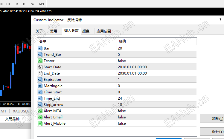Screen dimensions: 224x139
Task: Click the integer icon beside Expiration
Action: (40, 80)
